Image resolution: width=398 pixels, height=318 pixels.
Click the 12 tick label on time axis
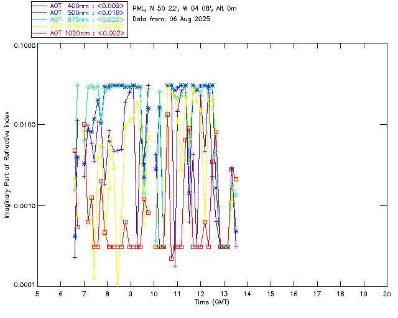point(200,294)
